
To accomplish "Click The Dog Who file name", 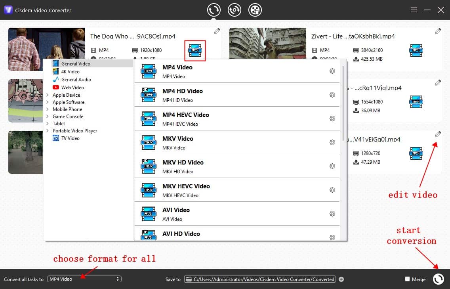I will coord(133,36).
